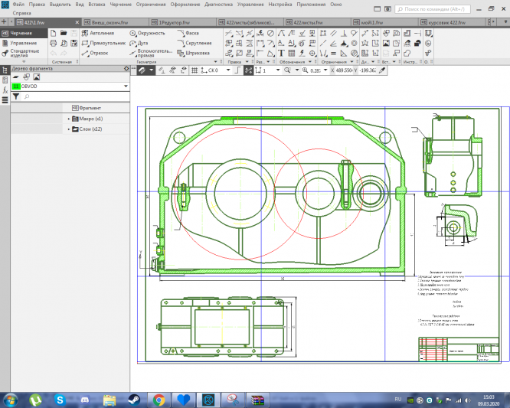Toggle the grid display button
This screenshot has height=408, width=510.
193,70
